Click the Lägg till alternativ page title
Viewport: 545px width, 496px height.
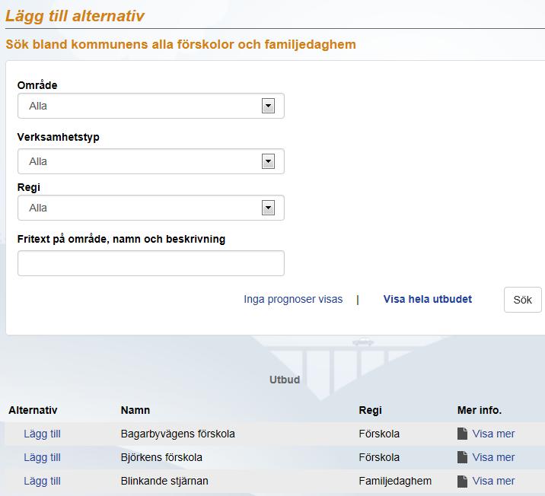(x=75, y=16)
